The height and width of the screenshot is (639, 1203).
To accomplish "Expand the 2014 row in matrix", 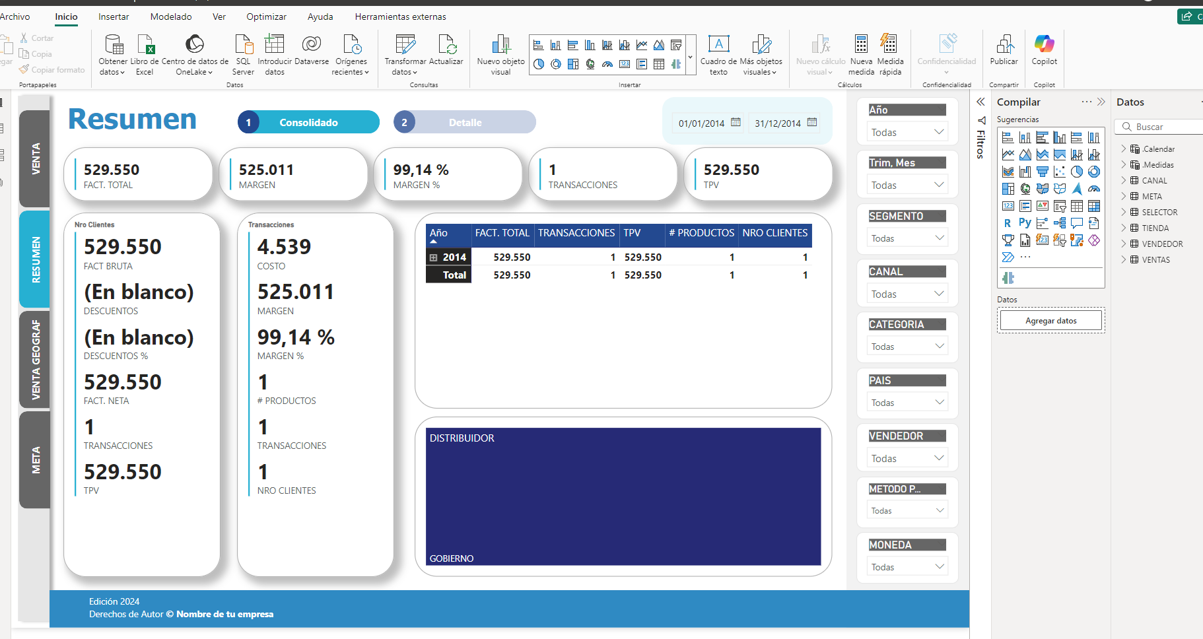I will coord(434,257).
